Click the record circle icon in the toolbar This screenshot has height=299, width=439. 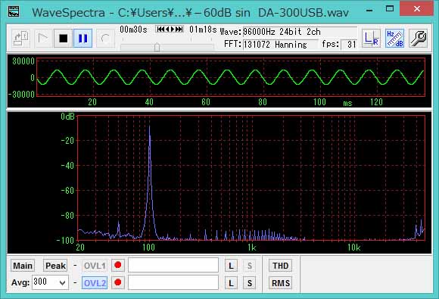click(105, 39)
